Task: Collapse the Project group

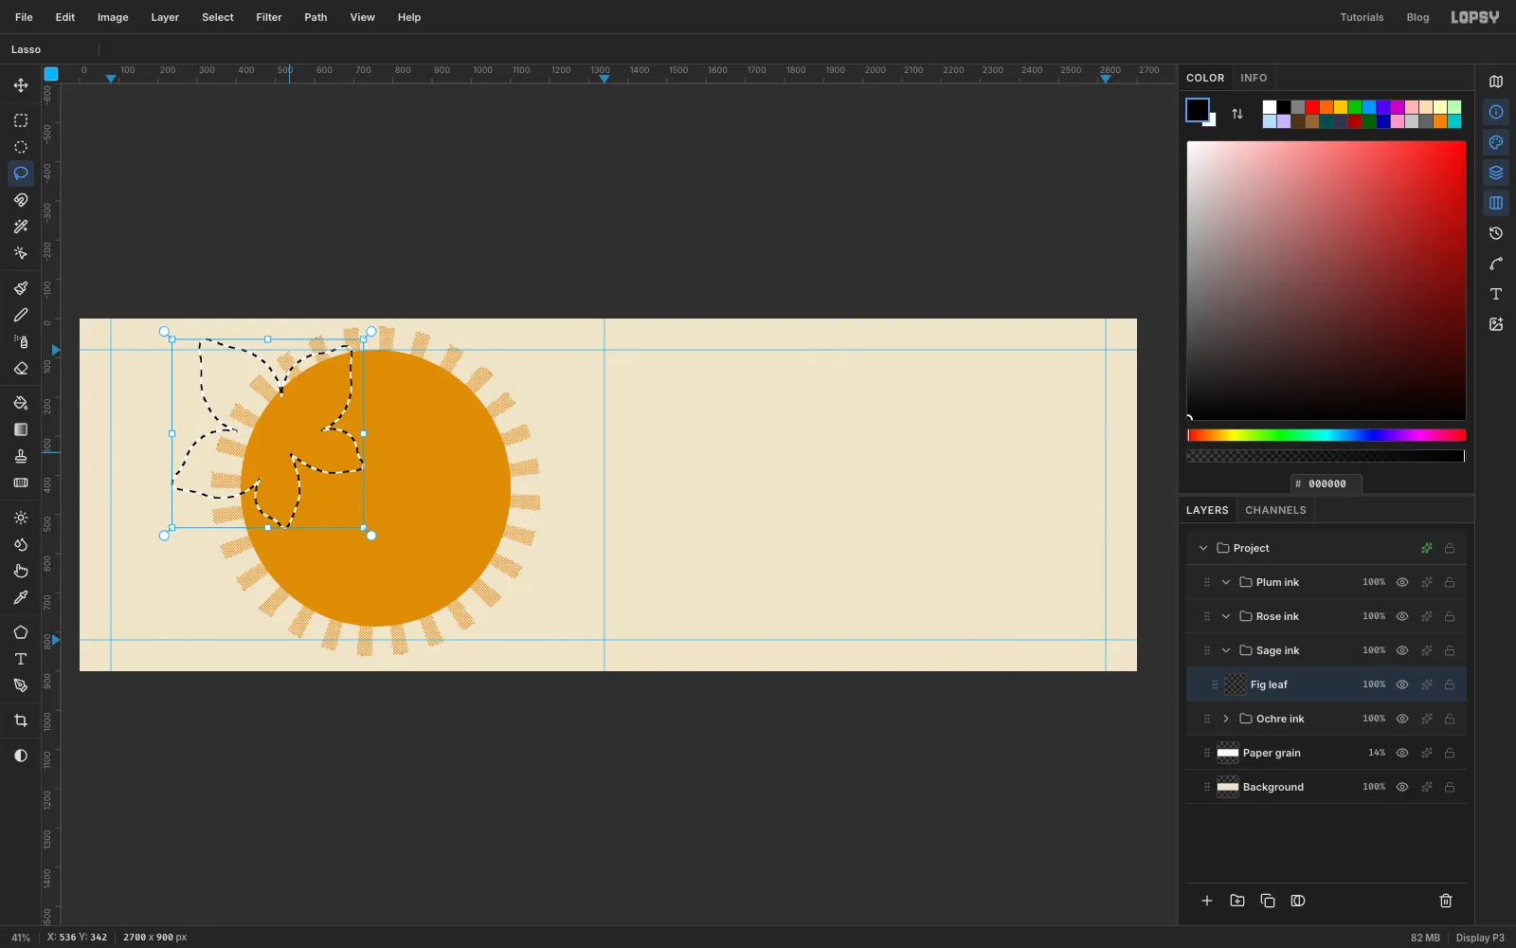Action: 1203,548
